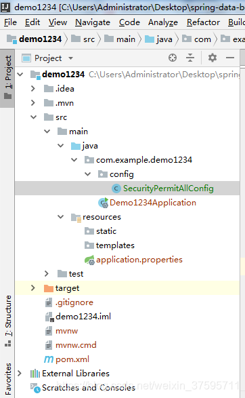This screenshot has width=245, height=398.
Task: Click the Demo1234Application run class icon
Action: click(x=104, y=203)
